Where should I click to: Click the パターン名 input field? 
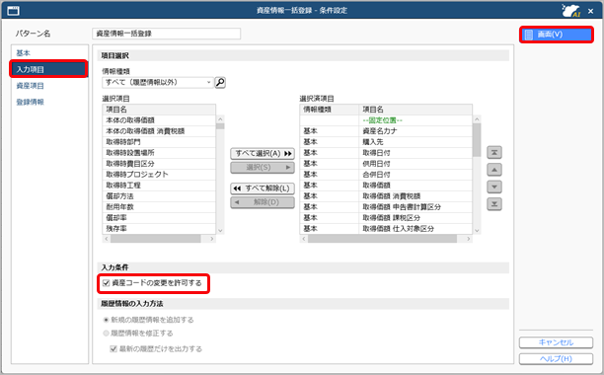click(x=167, y=34)
